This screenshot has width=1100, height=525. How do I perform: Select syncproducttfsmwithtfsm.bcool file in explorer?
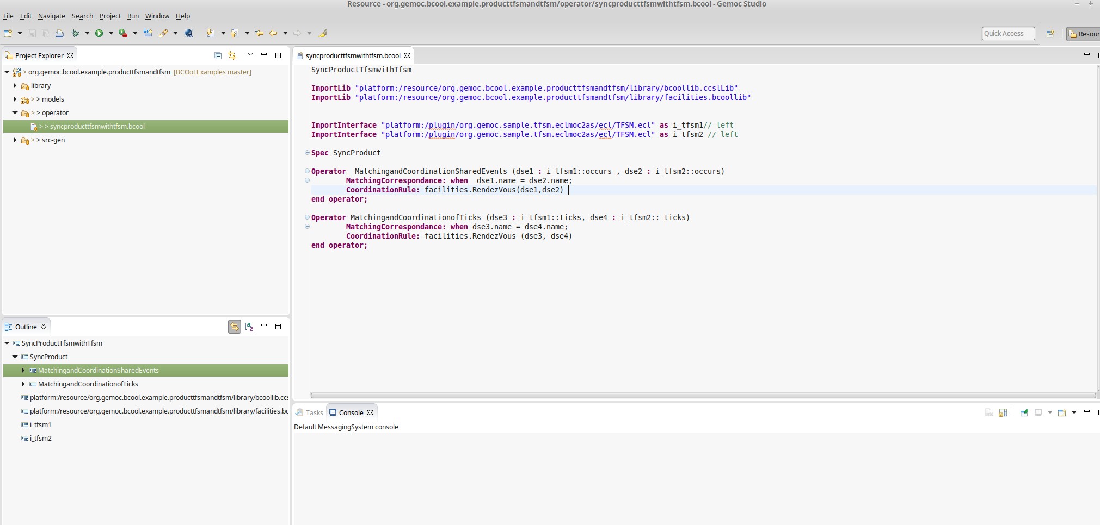97,126
